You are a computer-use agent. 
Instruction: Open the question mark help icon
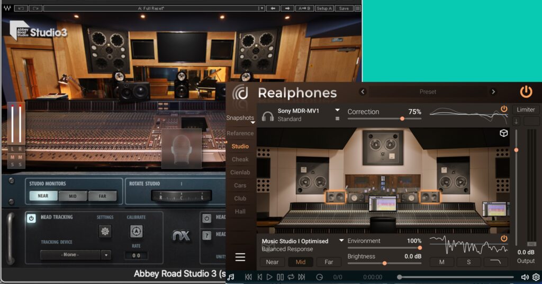click(206, 236)
